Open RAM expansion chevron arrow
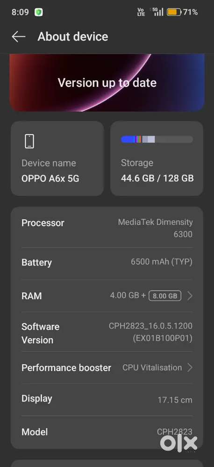This screenshot has width=214, height=467. point(190,296)
